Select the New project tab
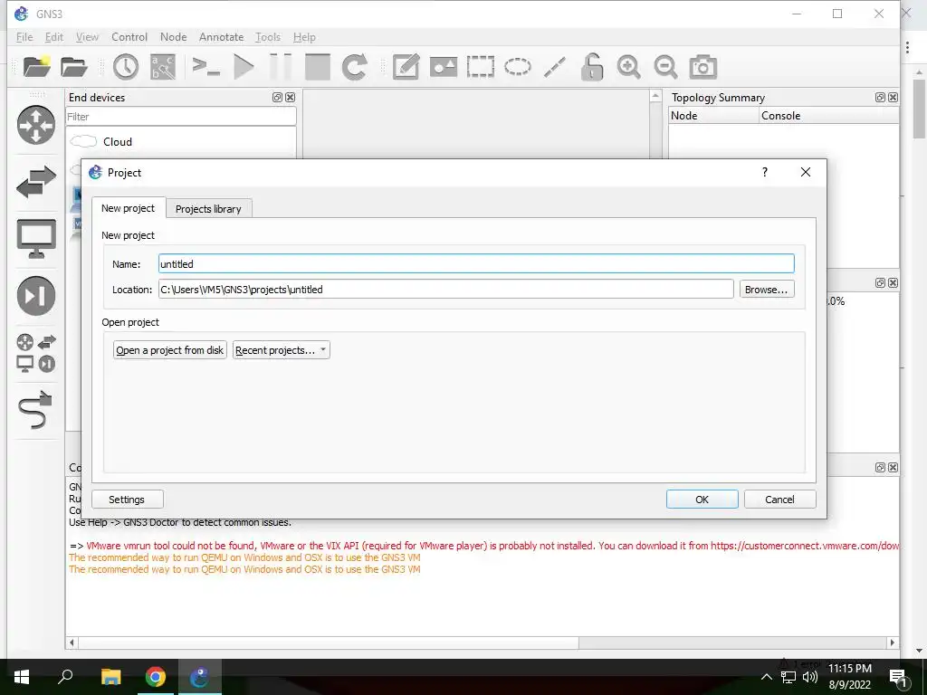The height and width of the screenshot is (695, 927). click(x=129, y=208)
